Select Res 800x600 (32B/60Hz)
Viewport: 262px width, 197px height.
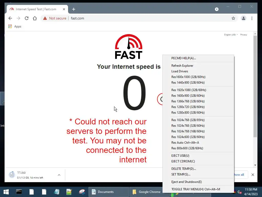coord(198,148)
